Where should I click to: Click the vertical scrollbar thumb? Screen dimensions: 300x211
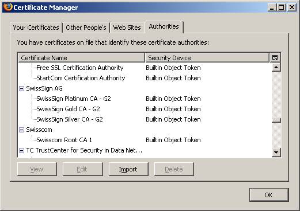pos(276,120)
